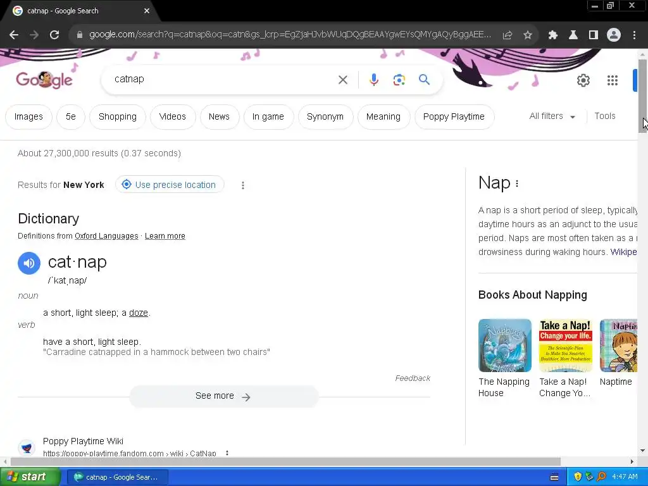Open Chrome's three-dot menu
The image size is (648, 486).
coord(634,35)
